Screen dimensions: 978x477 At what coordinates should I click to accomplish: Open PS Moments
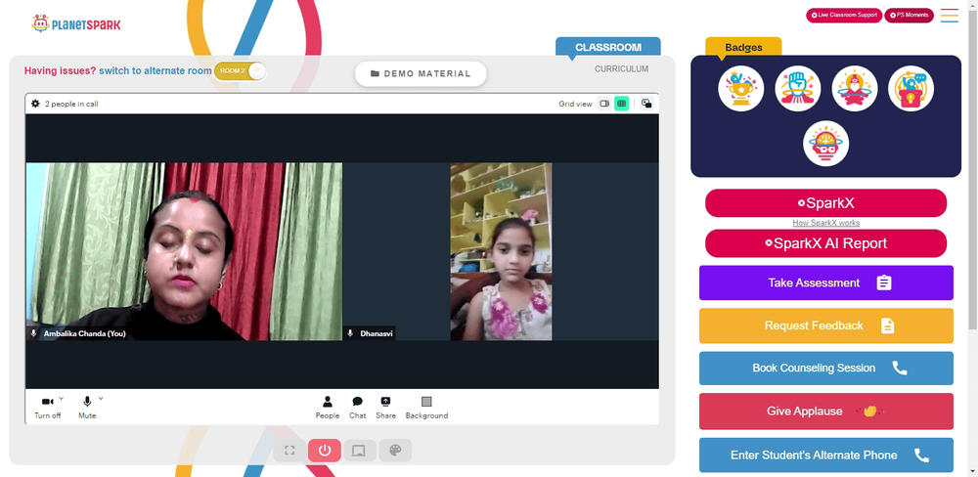[x=909, y=15]
